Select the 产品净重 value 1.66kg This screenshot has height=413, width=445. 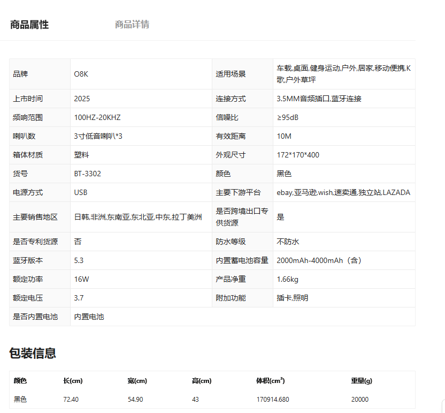288,279
